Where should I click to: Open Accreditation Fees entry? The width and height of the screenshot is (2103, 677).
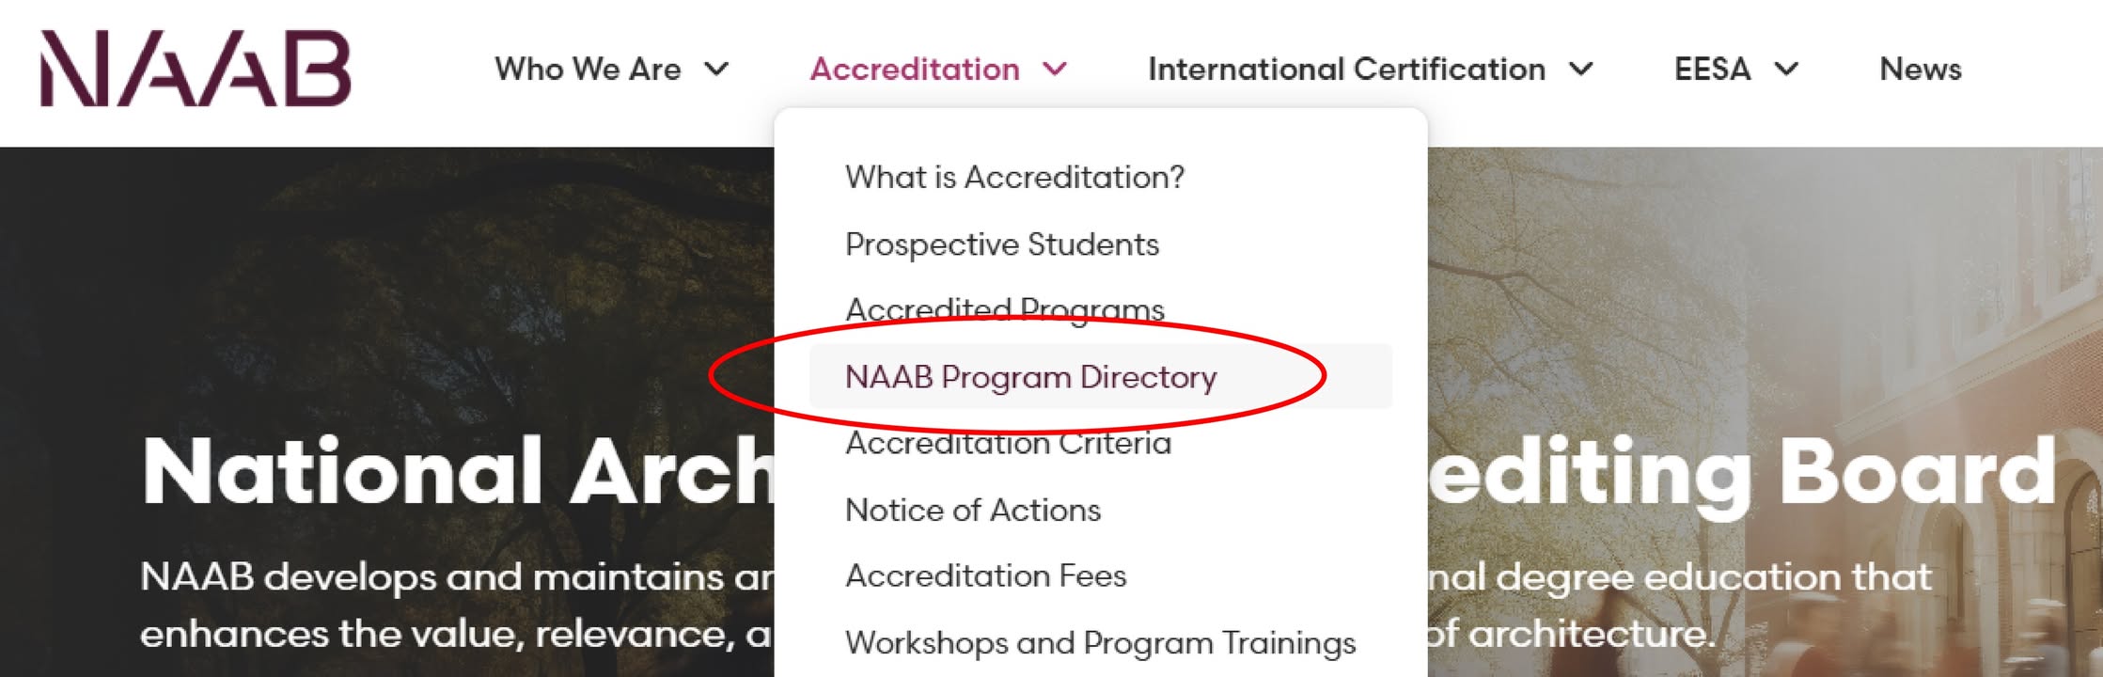985,575
